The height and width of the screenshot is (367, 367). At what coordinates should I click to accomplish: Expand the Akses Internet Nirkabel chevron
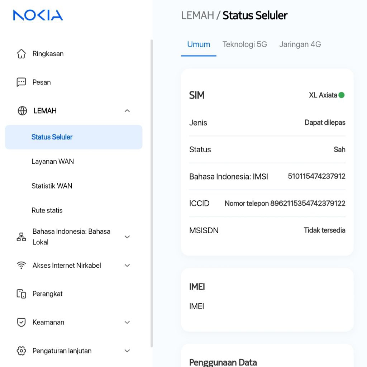click(127, 265)
